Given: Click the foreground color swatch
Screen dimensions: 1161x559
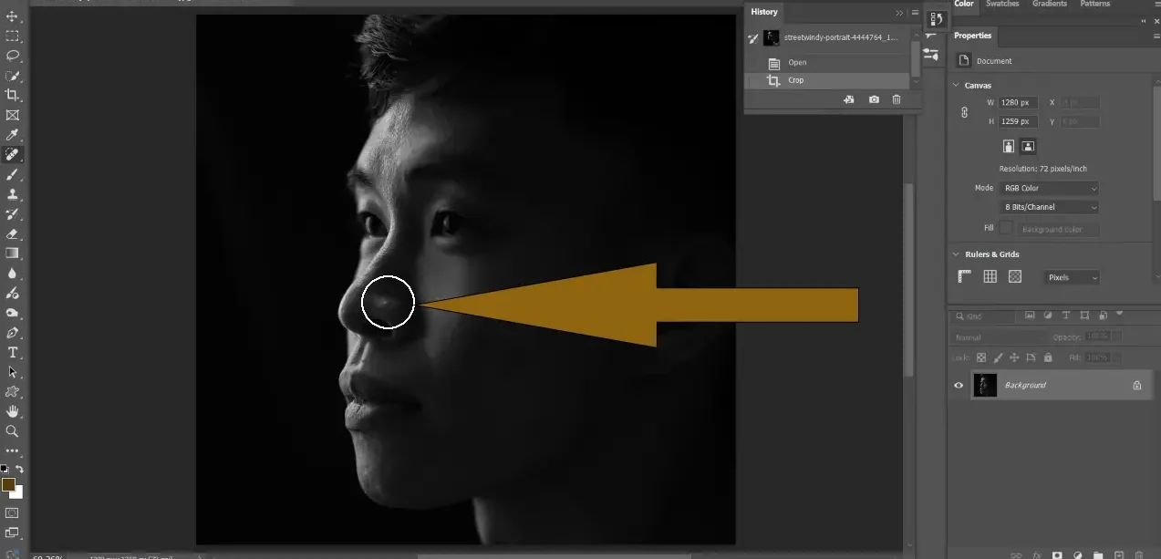Looking at the screenshot, I should pyautogui.click(x=8, y=484).
